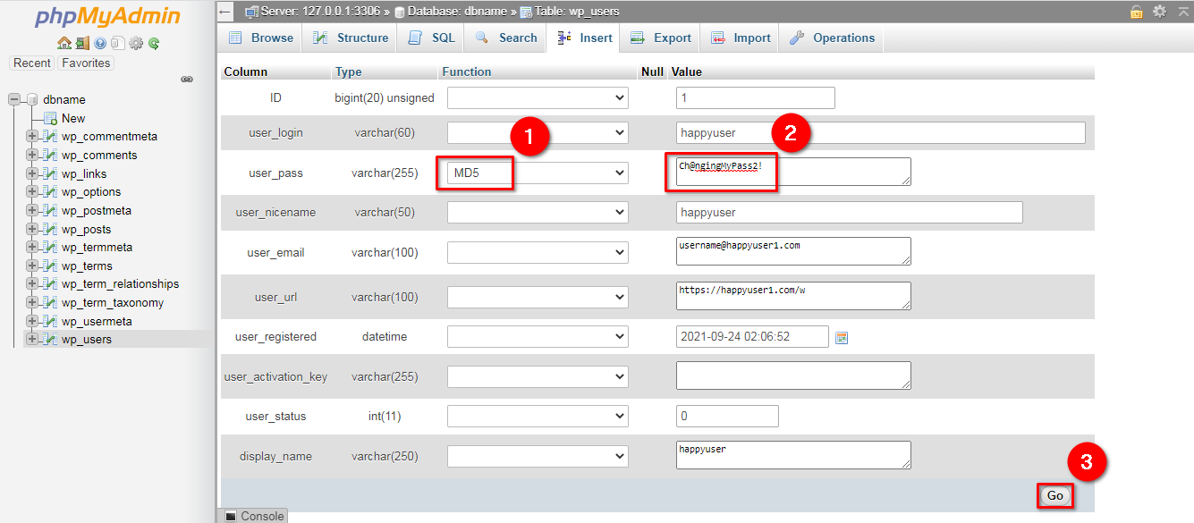
Task: Click the Console window icon
Action: 230,516
